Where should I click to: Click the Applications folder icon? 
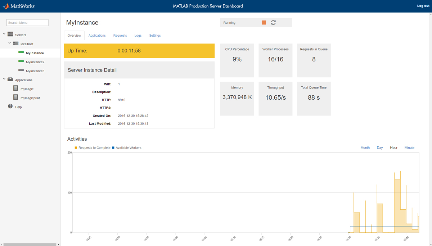tap(10, 79)
